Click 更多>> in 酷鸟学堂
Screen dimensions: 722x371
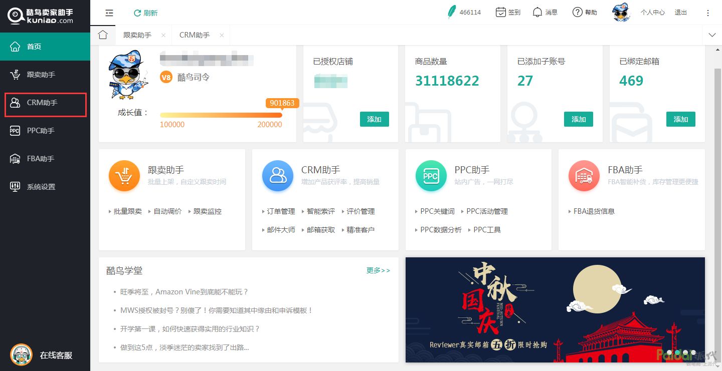point(378,270)
